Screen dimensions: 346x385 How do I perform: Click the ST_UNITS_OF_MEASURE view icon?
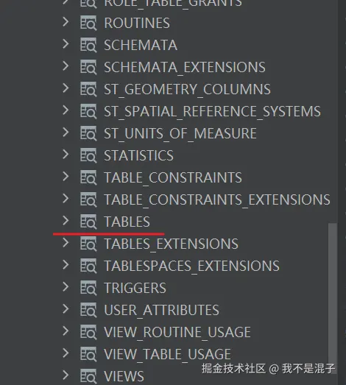[88, 133]
